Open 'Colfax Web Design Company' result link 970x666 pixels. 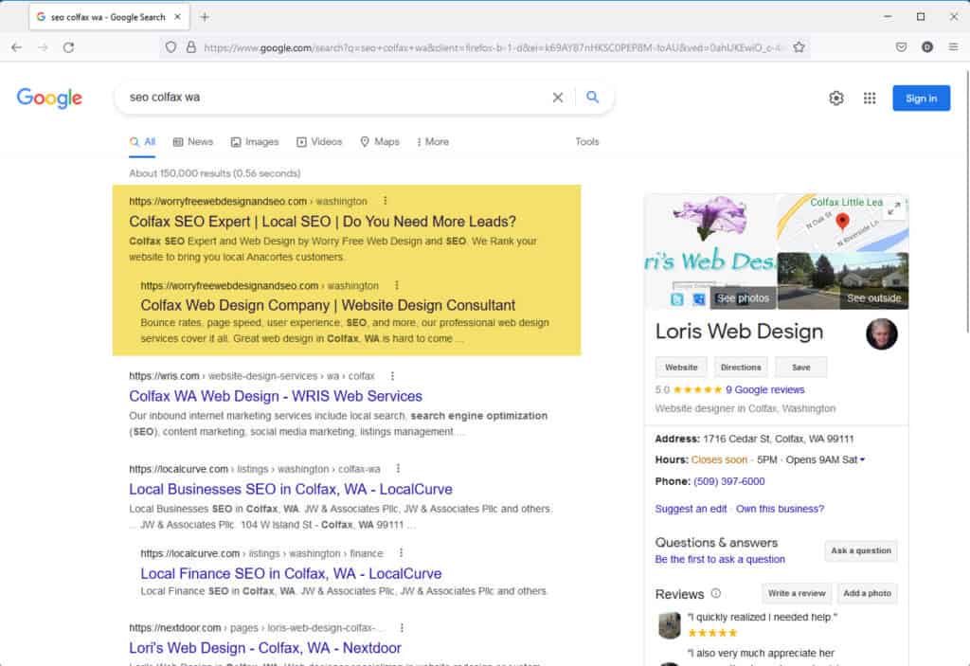click(x=328, y=305)
